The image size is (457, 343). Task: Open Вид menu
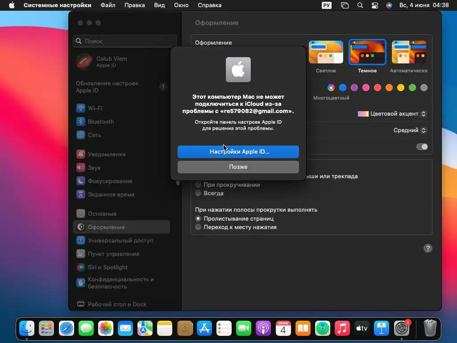(159, 5)
